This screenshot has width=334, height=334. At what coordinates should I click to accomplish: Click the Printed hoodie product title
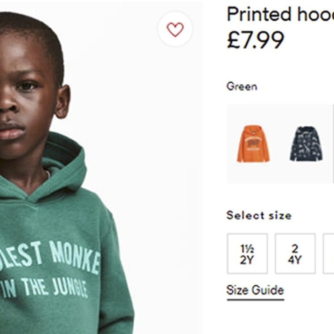click(x=280, y=14)
